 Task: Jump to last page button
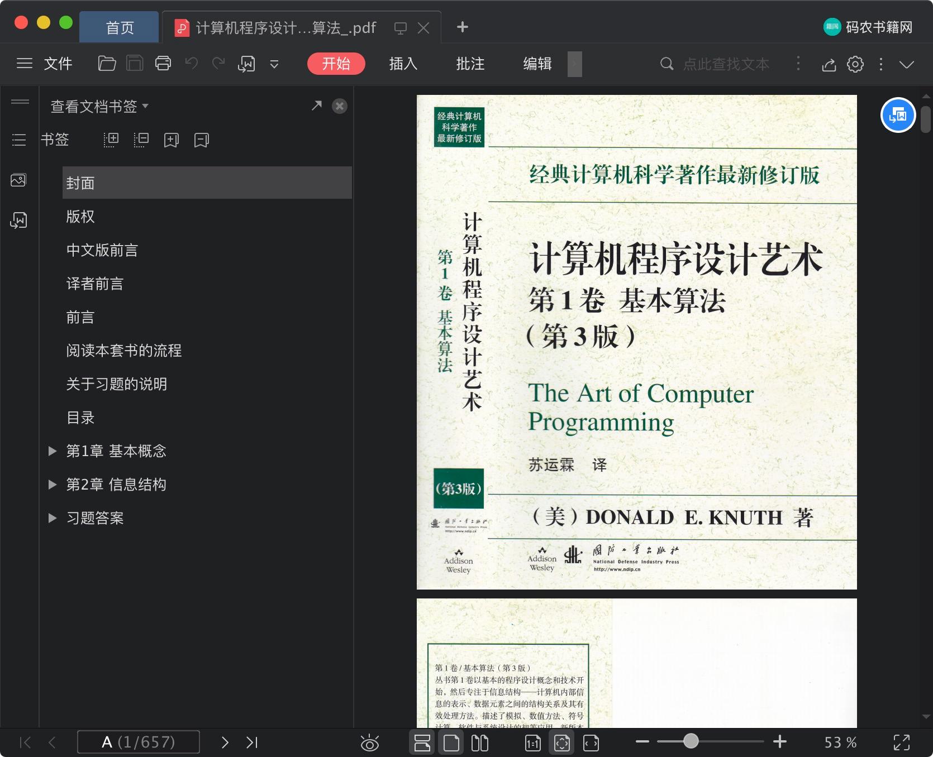(252, 742)
